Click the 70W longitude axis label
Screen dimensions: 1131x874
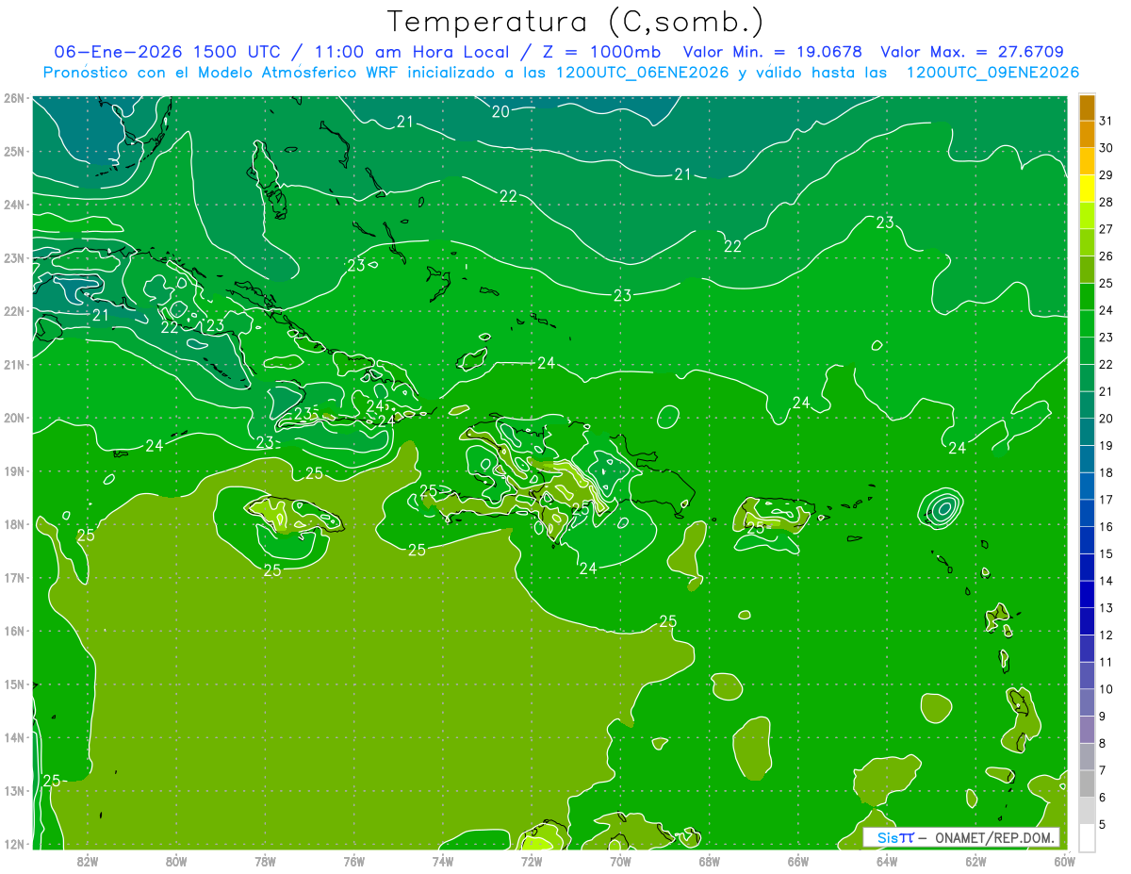620,861
